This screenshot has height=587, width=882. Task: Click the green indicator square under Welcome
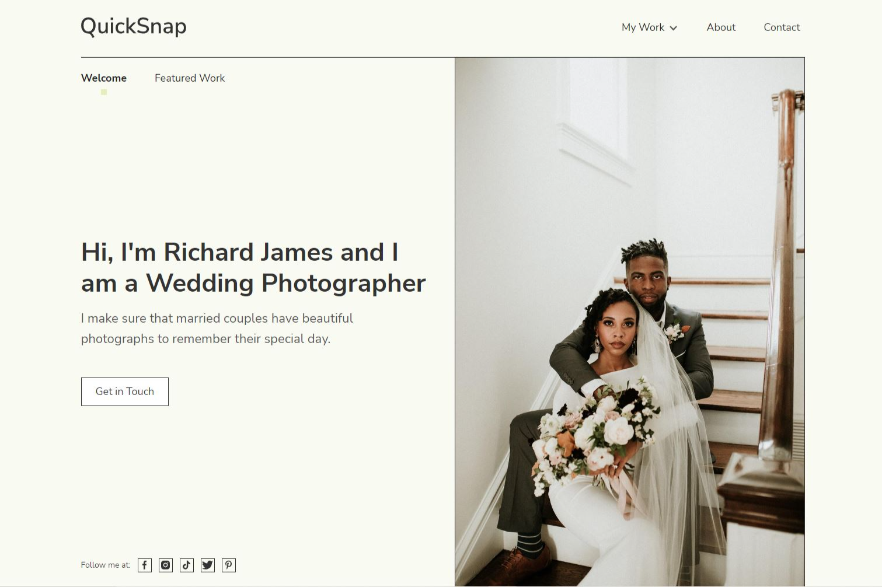tap(104, 92)
